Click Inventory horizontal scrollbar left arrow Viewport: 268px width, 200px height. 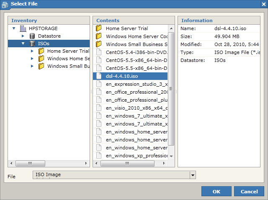pos(11,163)
